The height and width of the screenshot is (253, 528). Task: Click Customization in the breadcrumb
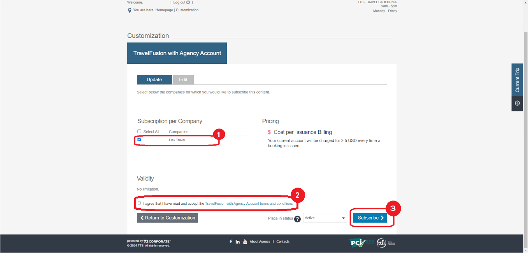[x=187, y=10]
